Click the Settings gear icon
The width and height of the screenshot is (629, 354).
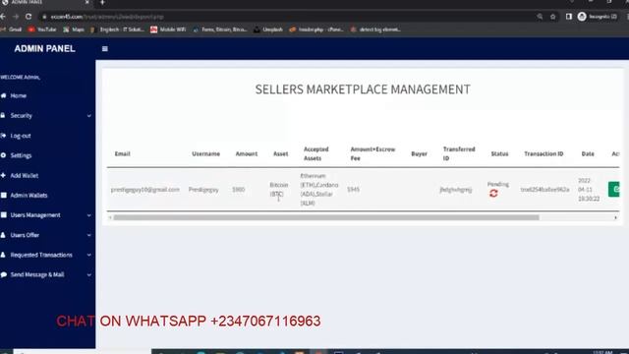pyautogui.click(x=3, y=155)
